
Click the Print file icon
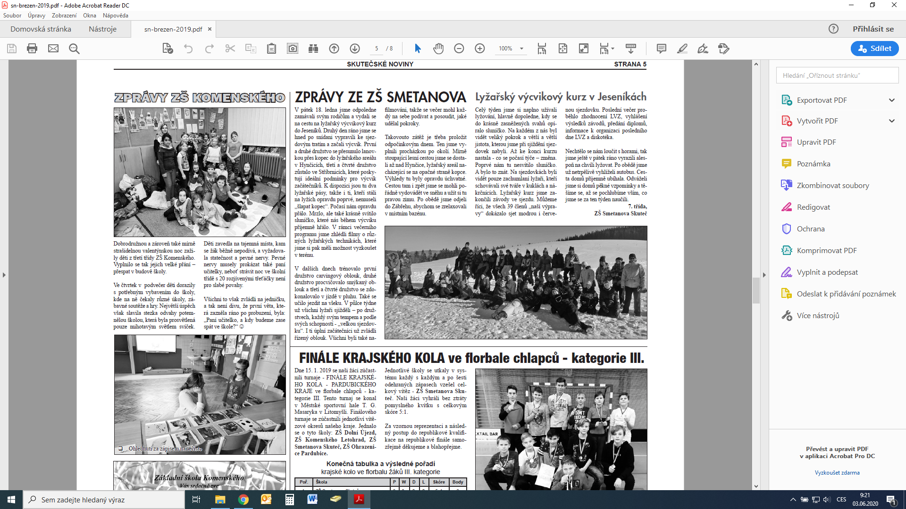[32, 49]
